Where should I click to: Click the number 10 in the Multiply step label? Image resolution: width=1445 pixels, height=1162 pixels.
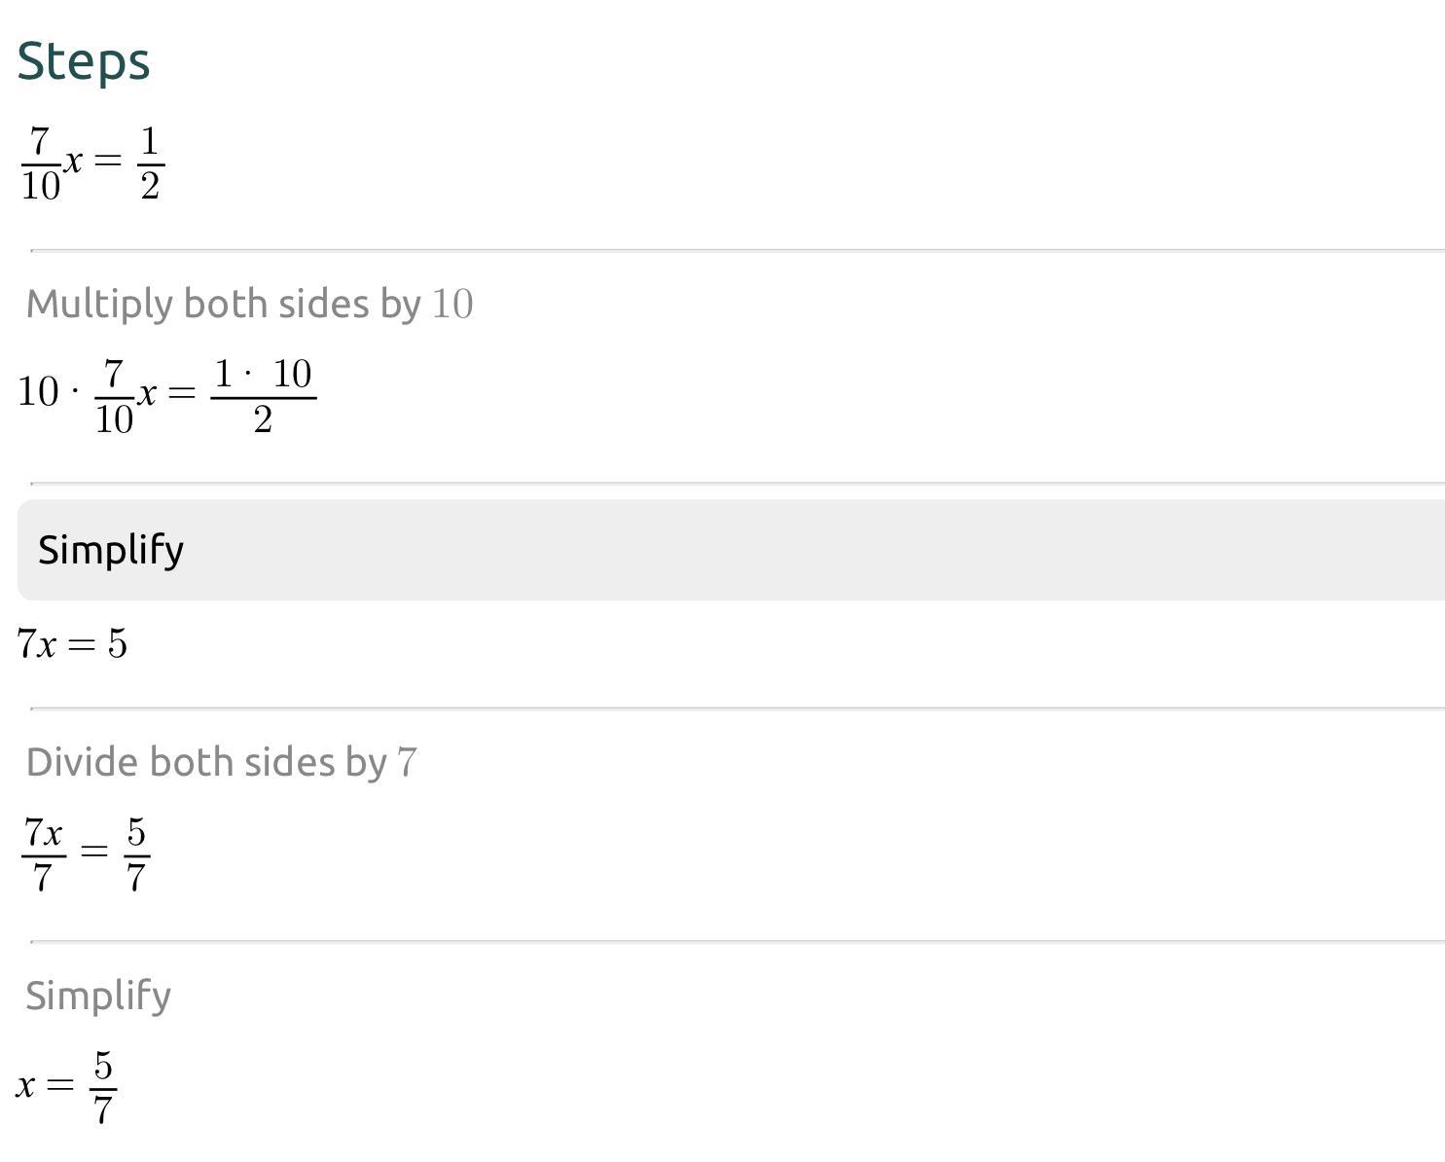click(452, 304)
